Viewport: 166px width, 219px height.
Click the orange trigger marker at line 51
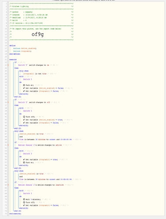pos(8,145)
